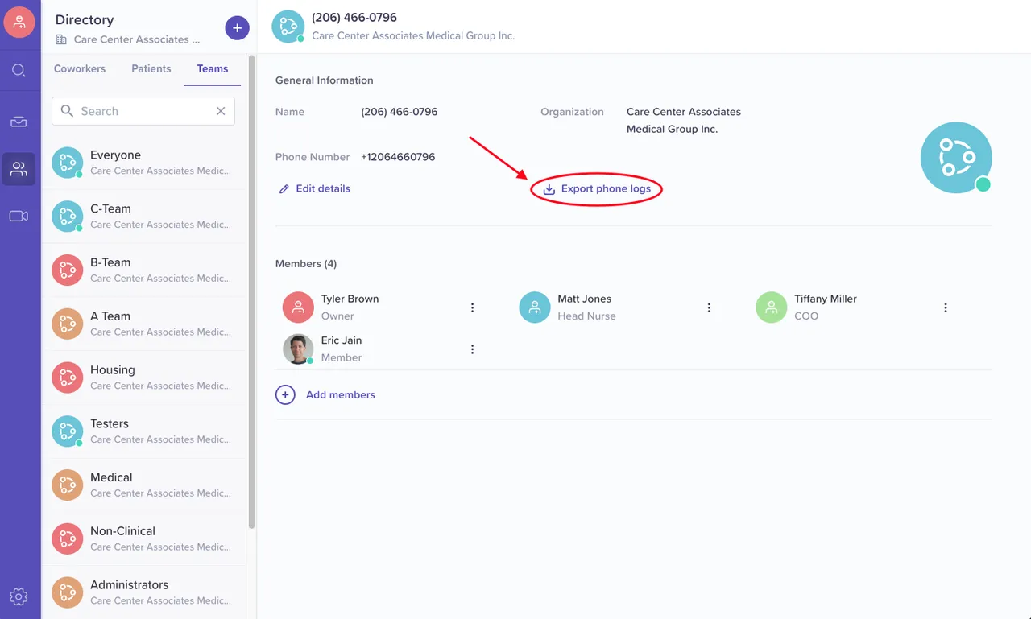Click the large team avatar in General Information
This screenshot has height=619, width=1031.
(956, 158)
